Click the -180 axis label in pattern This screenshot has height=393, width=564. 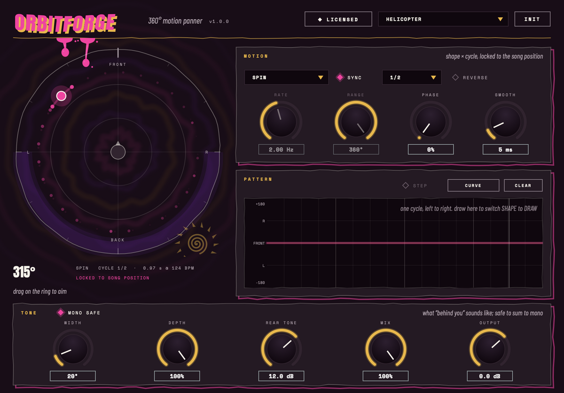coord(260,282)
